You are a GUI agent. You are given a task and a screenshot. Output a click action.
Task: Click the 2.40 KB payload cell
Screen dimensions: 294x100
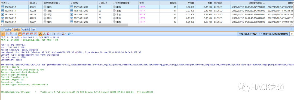point(204,11)
